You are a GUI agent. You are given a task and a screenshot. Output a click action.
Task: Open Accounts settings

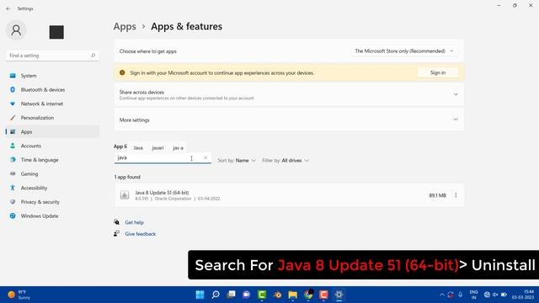coord(52,146)
